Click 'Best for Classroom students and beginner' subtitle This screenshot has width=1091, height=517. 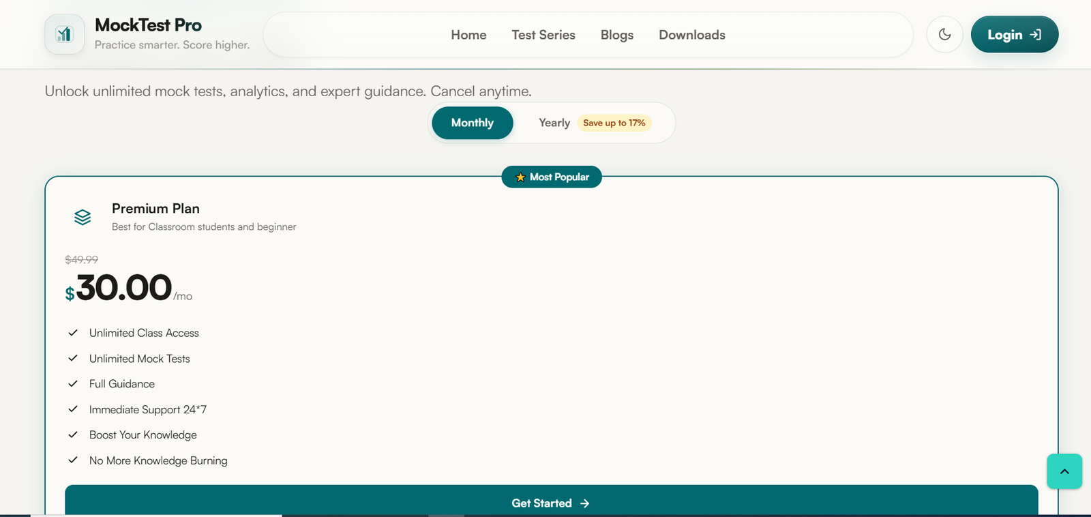click(204, 227)
